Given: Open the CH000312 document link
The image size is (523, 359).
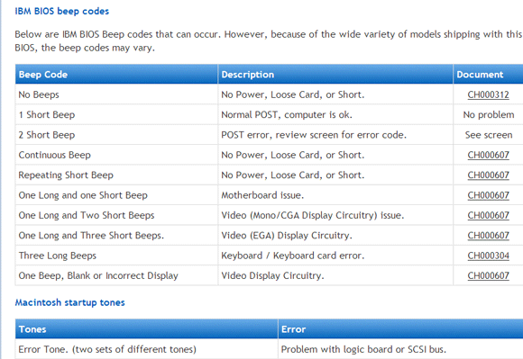Looking at the screenshot, I should click(488, 94).
